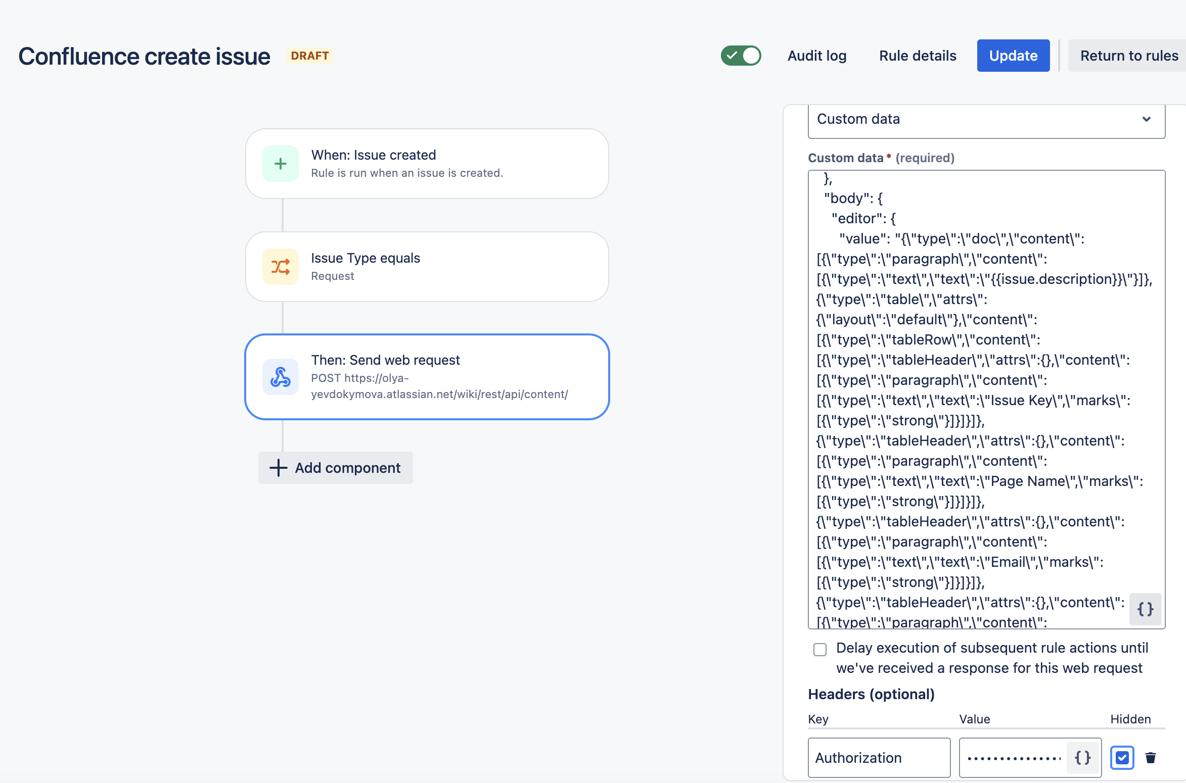Collapse the Custom data selector chevron
The image size is (1186, 783).
[1146, 120]
